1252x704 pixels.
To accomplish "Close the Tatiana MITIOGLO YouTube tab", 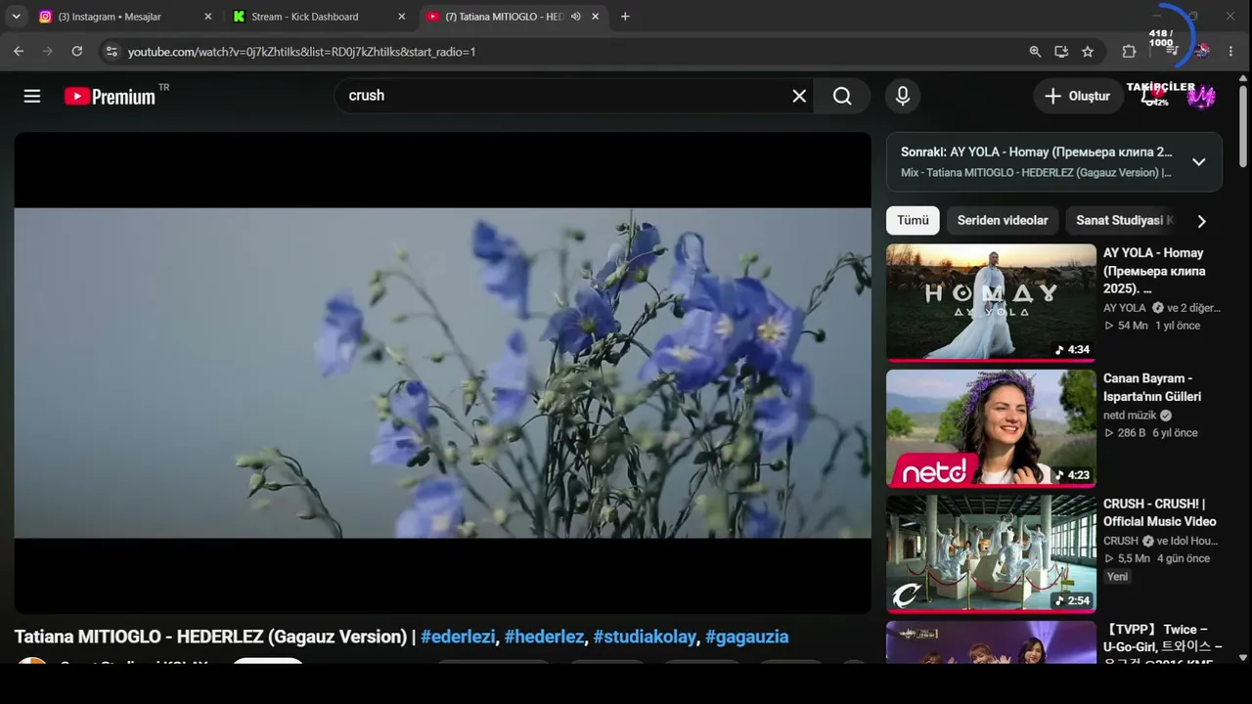I will 595,17.
